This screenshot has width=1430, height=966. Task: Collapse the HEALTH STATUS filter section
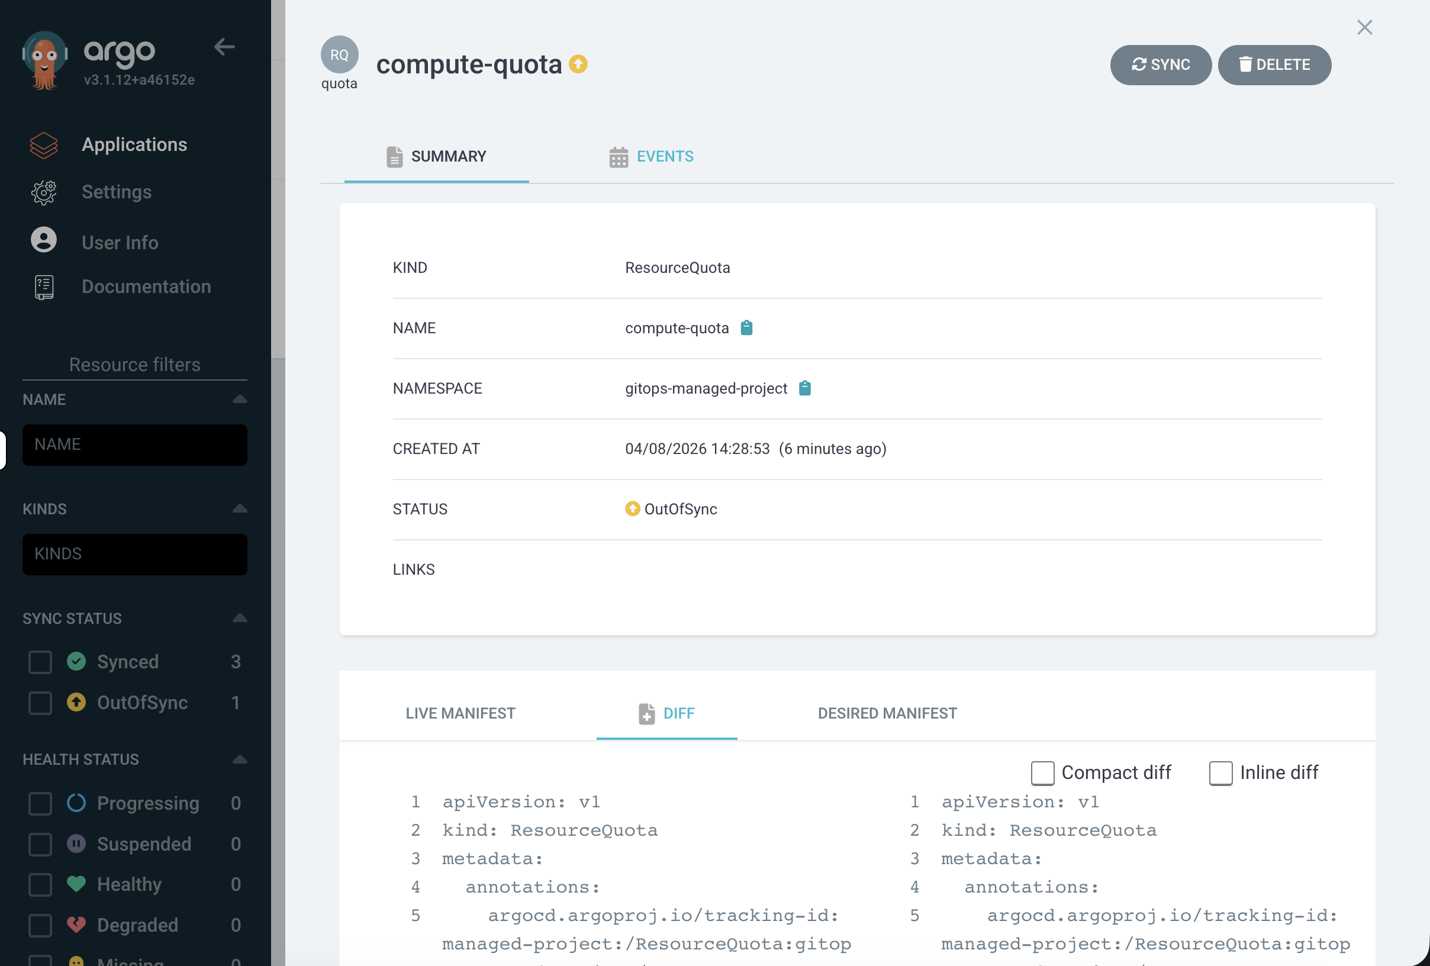pos(240,759)
